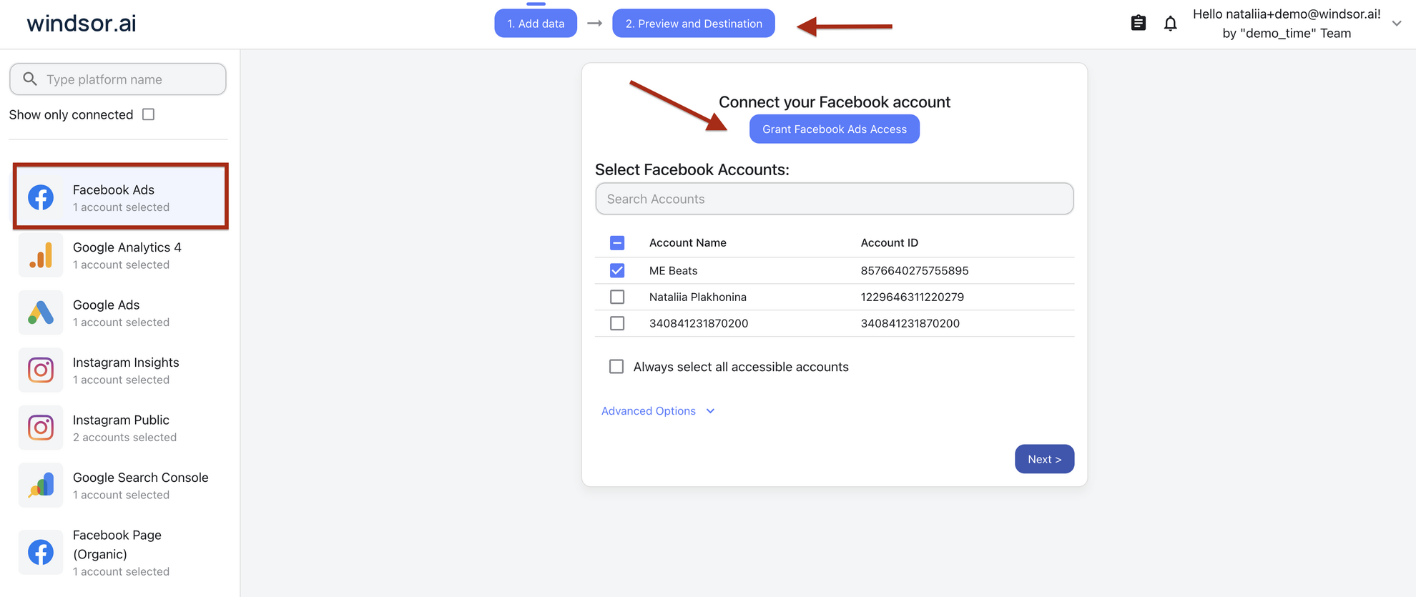
Task: Select Instagram Insights in the sidebar
Action: coord(121,370)
